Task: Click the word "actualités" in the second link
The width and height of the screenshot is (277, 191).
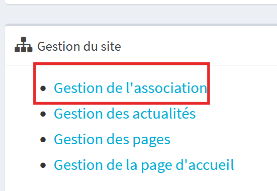Action: [164, 114]
